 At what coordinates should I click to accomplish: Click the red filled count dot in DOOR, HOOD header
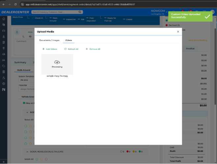coord(127,151)
